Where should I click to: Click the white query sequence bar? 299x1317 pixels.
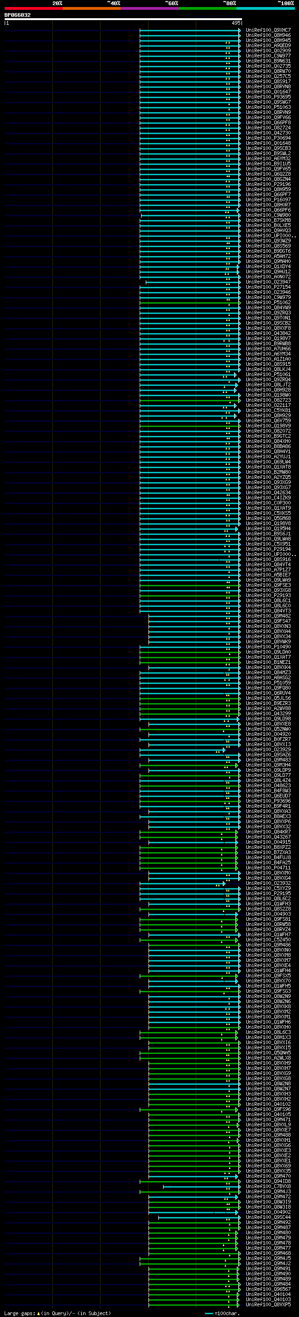[123, 20]
